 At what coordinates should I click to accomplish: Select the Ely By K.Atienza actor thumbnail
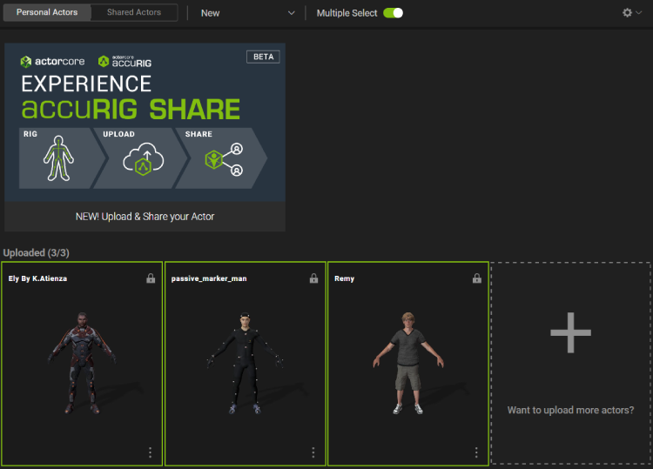tap(82, 361)
